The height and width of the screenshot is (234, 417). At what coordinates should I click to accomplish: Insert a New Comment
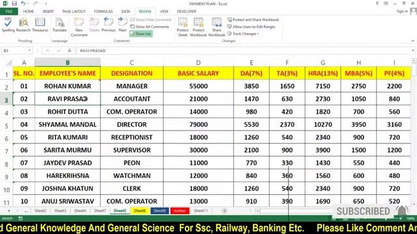pyautogui.click(x=79, y=27)
